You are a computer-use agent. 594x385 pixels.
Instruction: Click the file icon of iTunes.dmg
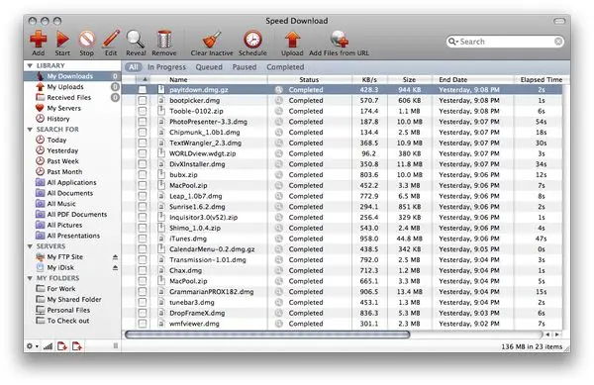click(x=161, y=239)
